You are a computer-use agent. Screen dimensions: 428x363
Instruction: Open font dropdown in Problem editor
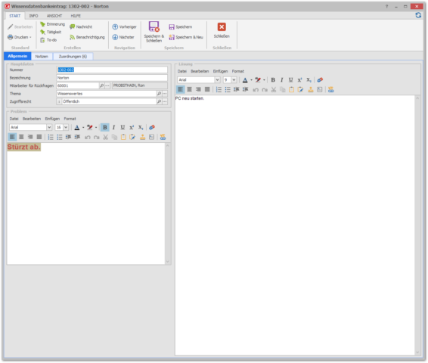tap(49, 127)
